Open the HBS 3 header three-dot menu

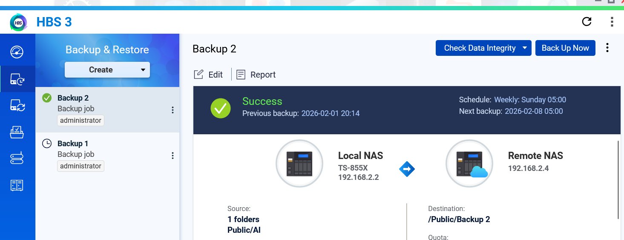pos(612,22)
